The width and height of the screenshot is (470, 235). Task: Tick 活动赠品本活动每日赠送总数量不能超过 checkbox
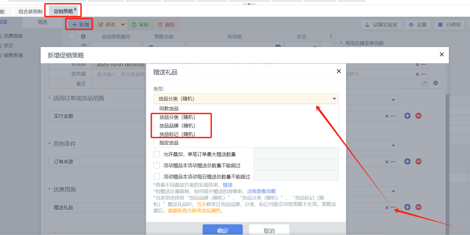(157, 177)
